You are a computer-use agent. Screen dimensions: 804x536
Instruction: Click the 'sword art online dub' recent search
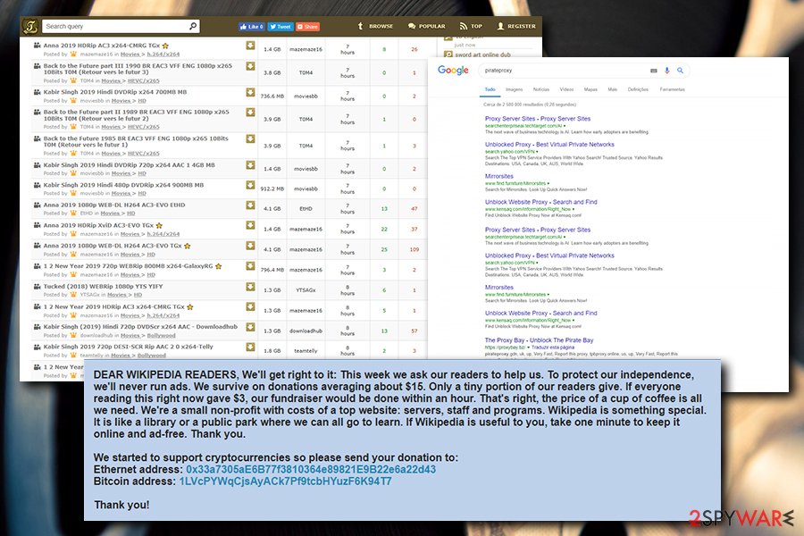tap(482, 54)
